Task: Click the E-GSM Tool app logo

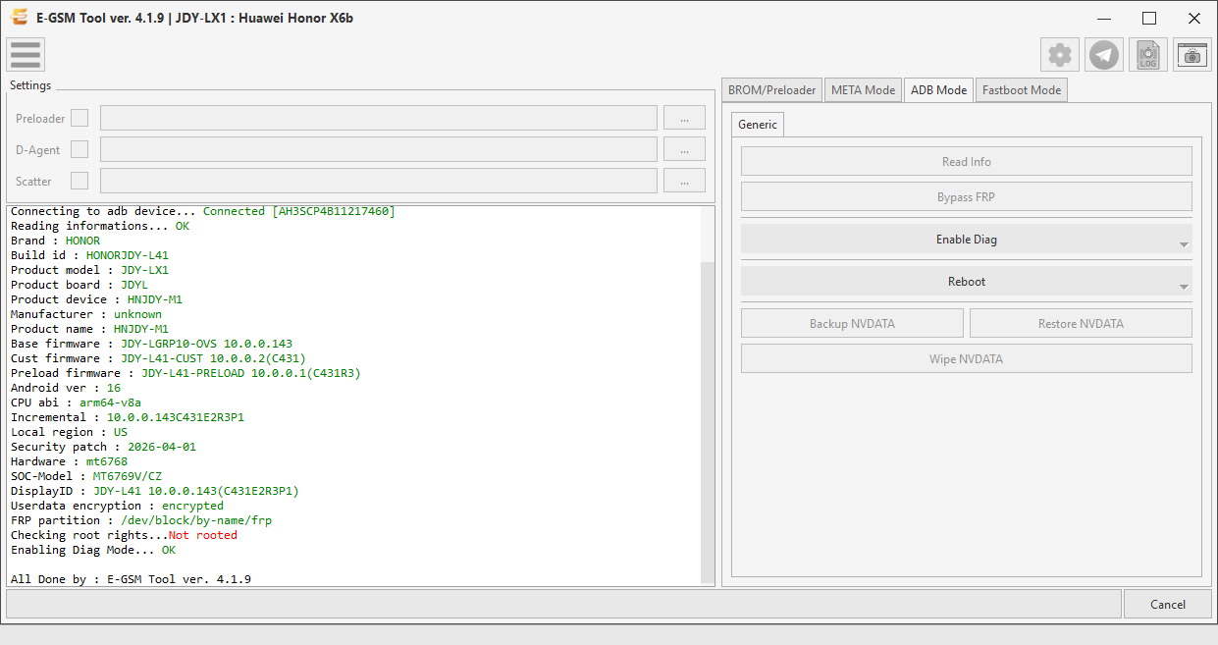Action: pyautogui.click(x=18, y=18)
